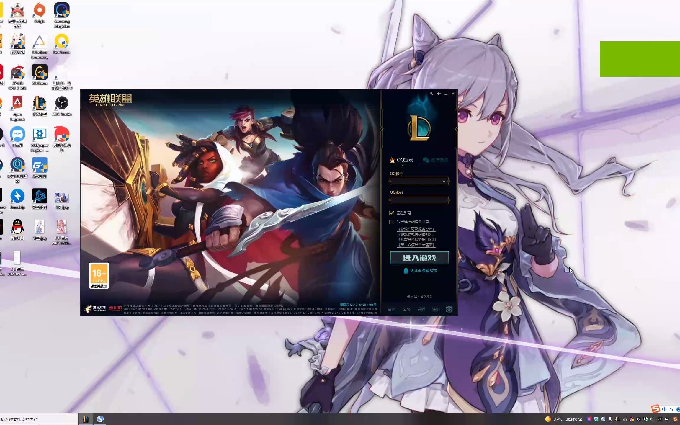Screen dimensions: 680x425
Task: Click 切换至快速登录 to switch login
Action: (421, 271)
